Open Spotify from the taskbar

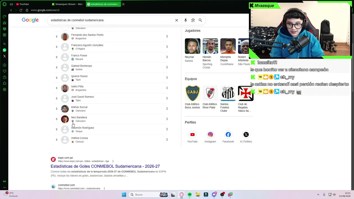tap(190, 195)
